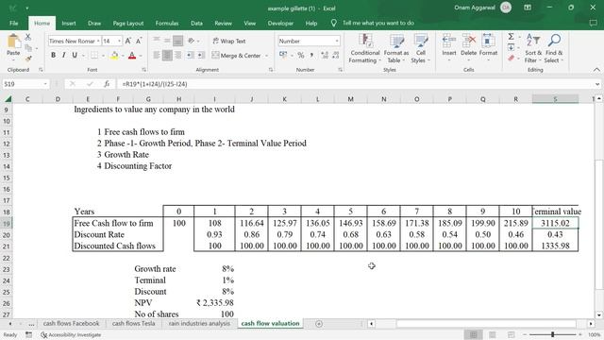Click the AutoSum sigma icon
This screenshot has height=340, width=604.
point(512,37)
